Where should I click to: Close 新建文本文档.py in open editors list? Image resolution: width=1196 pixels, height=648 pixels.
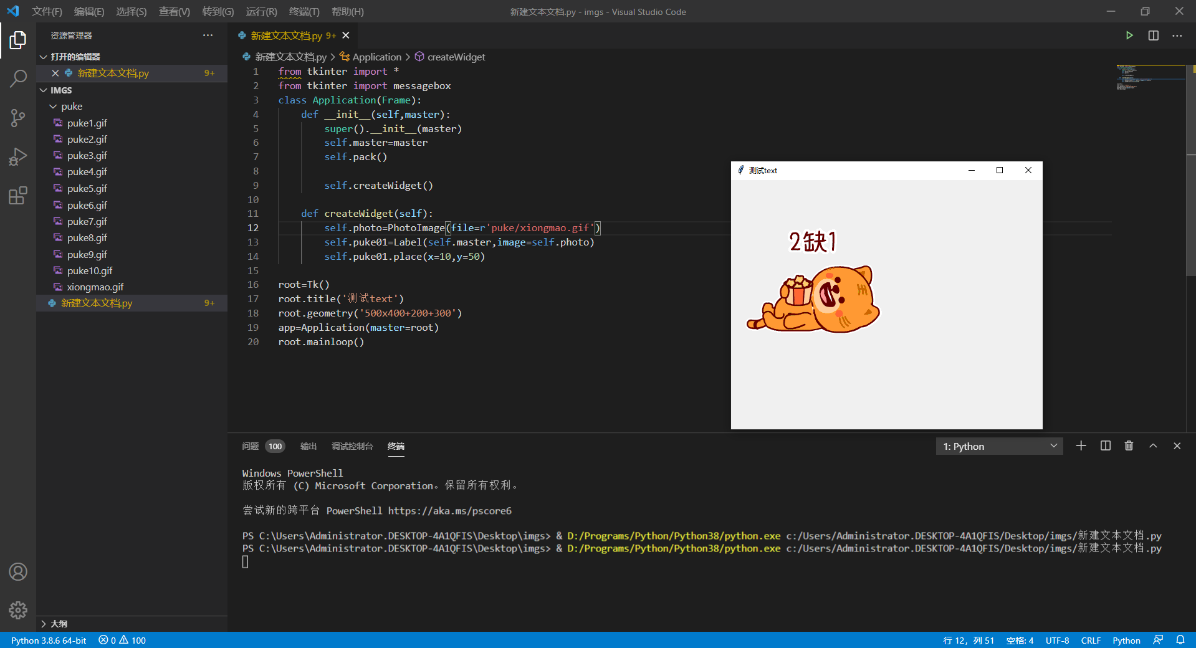pos(55,73)
